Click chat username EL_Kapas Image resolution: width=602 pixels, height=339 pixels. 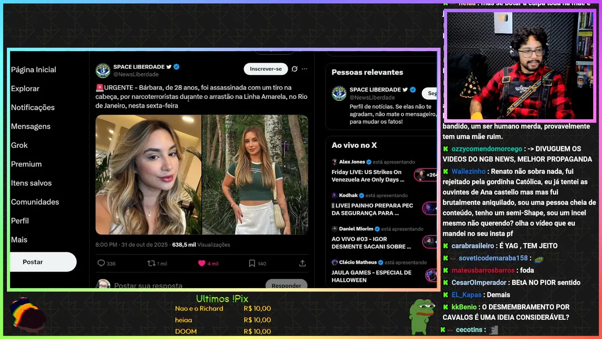[x=467, y=295]
